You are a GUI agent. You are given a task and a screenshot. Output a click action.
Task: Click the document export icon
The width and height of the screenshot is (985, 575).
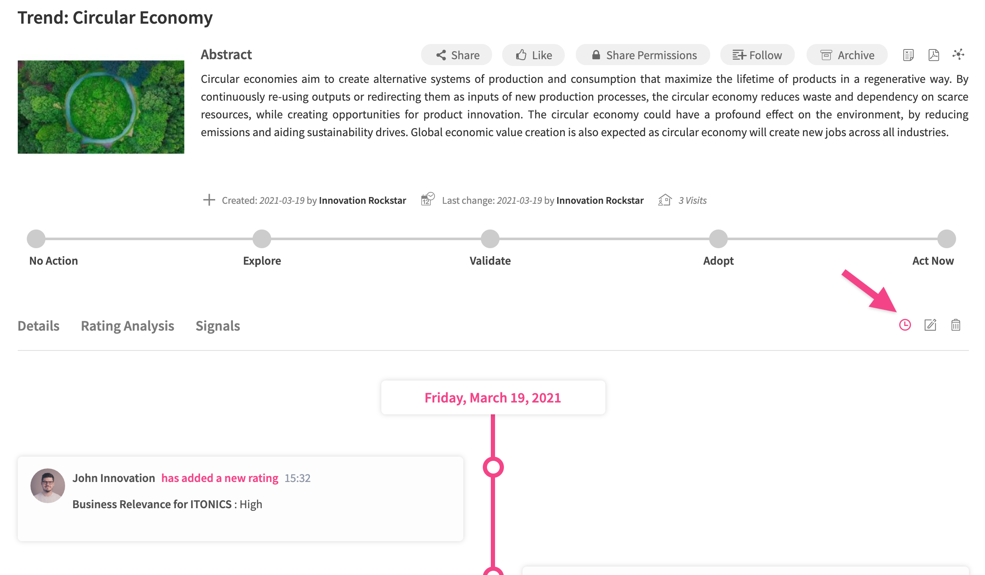point(908,55)
